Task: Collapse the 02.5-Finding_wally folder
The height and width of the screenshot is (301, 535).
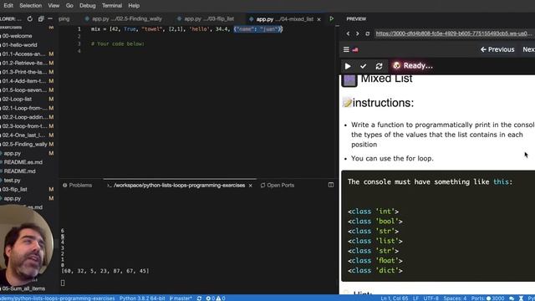Action: (24, 145)
